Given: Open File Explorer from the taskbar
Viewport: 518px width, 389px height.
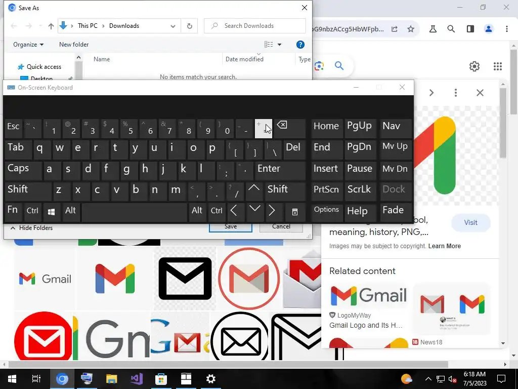Looking at the screenshot, I should point(112,379).
